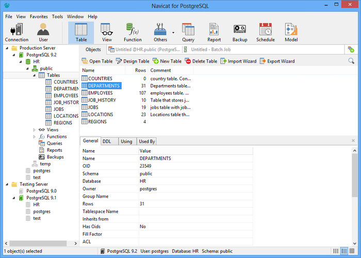This screenshot has width=361, height=258.
Task: Open the Window menu
Action: click(75, 17)
